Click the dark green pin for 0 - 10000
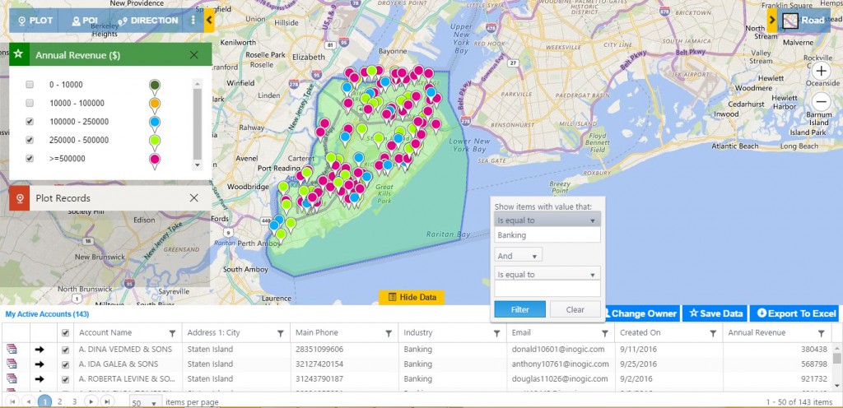The height and width of the screenshot is (408, 843). click(155, 87)
